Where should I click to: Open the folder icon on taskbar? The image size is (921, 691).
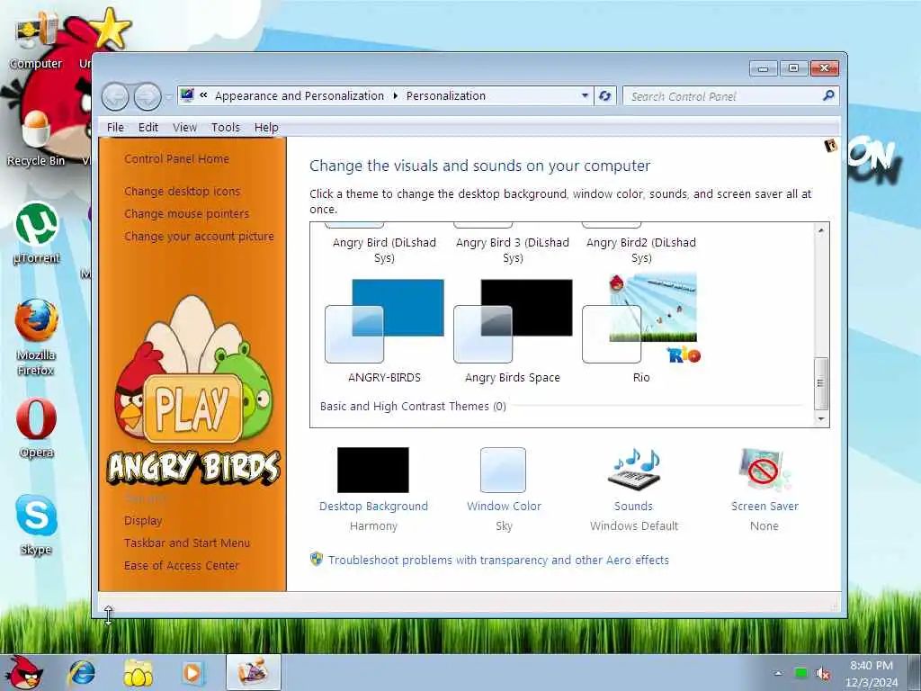click(x=138, y=673)
